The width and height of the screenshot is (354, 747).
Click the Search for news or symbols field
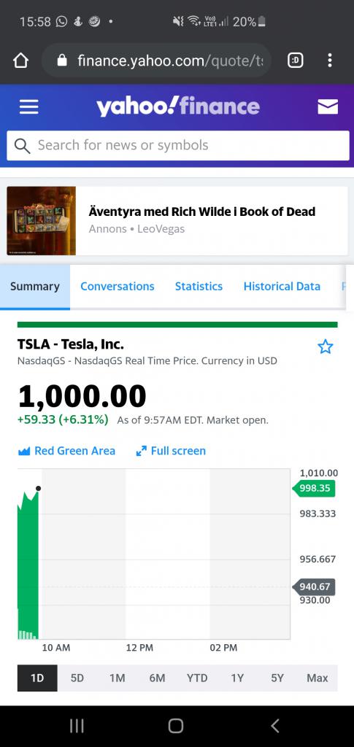click(177, 145)
